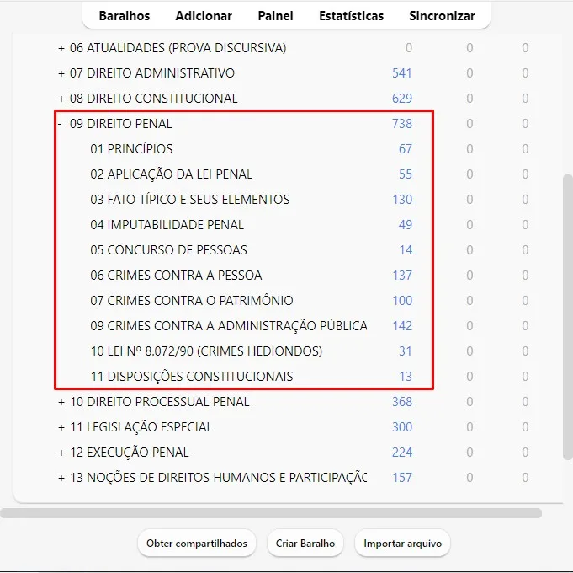The width and height of the screenshot is (573, 573).
Task: Click new card count 300
Action: click(402, 427)
